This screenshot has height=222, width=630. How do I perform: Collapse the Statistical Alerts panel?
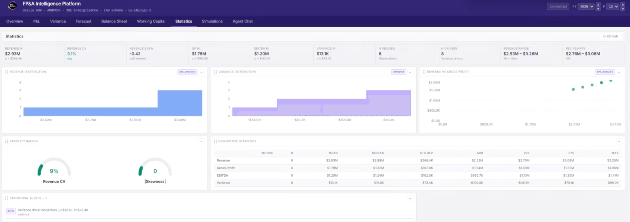coord(410,198)
